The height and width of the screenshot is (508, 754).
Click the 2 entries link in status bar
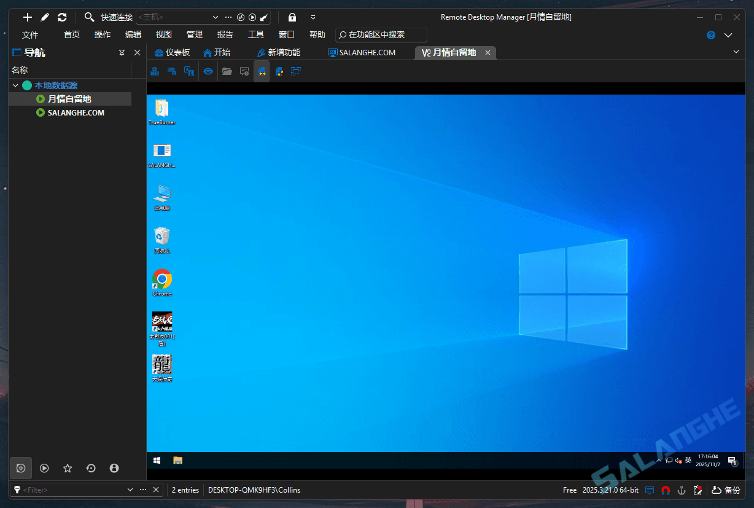coord(185,490)
